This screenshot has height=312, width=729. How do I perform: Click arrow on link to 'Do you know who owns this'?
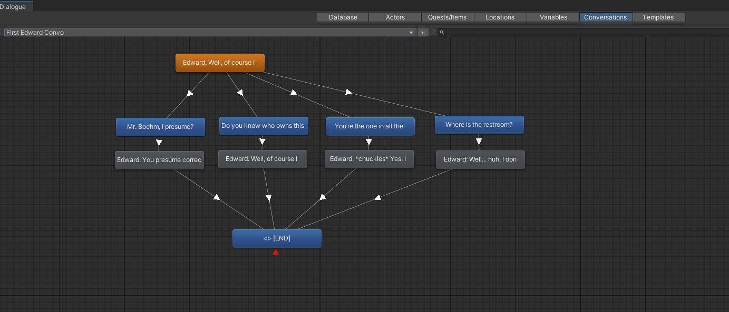click(x=240, y=92)
